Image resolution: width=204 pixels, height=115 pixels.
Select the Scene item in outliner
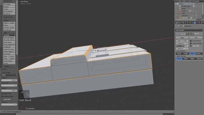click(x=181, y=4)
